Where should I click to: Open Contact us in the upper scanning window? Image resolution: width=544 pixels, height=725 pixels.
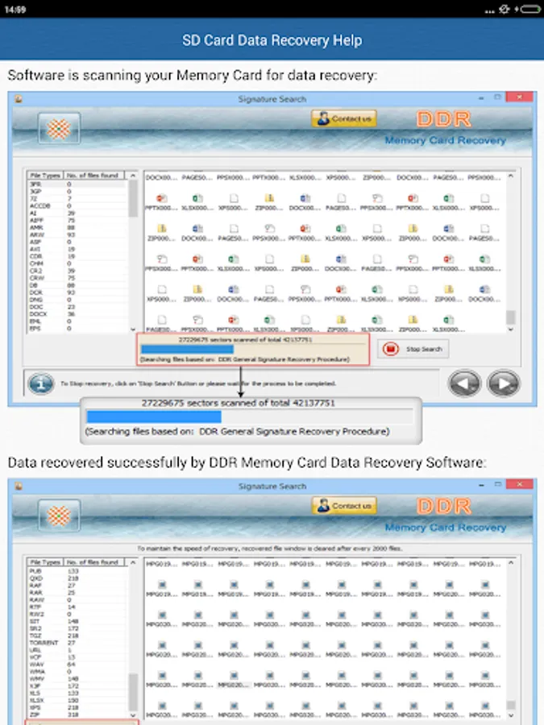pos(343,119)
